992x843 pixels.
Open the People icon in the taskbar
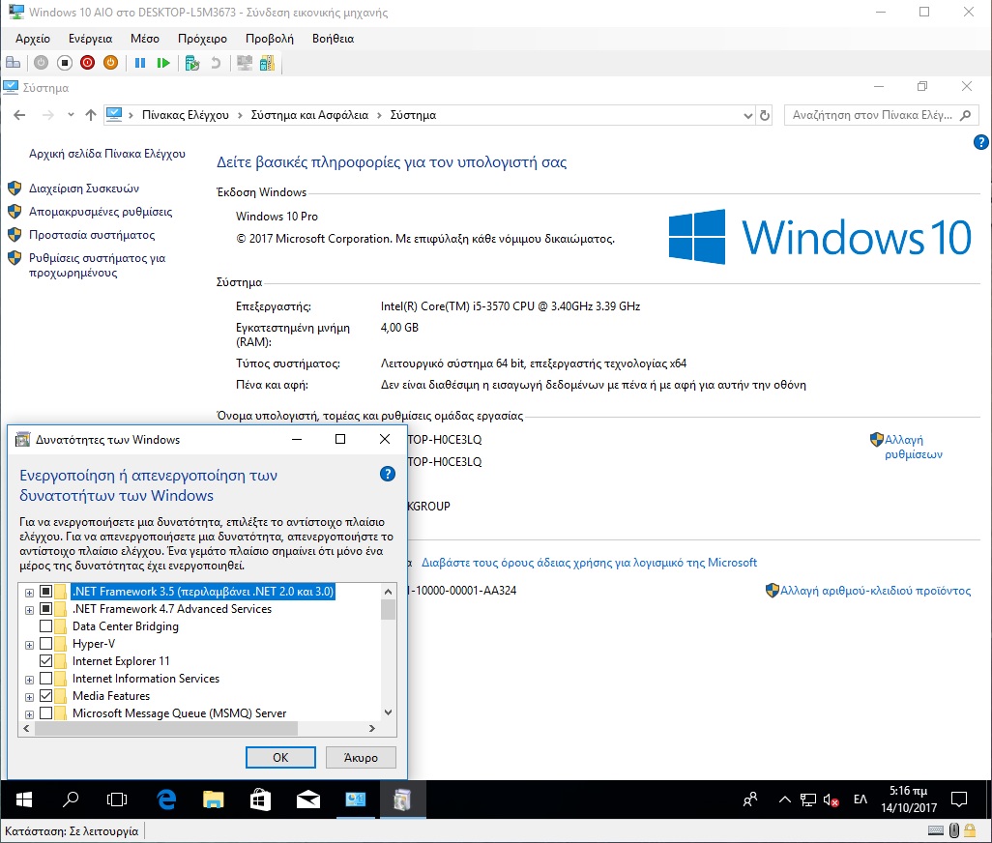749,800
